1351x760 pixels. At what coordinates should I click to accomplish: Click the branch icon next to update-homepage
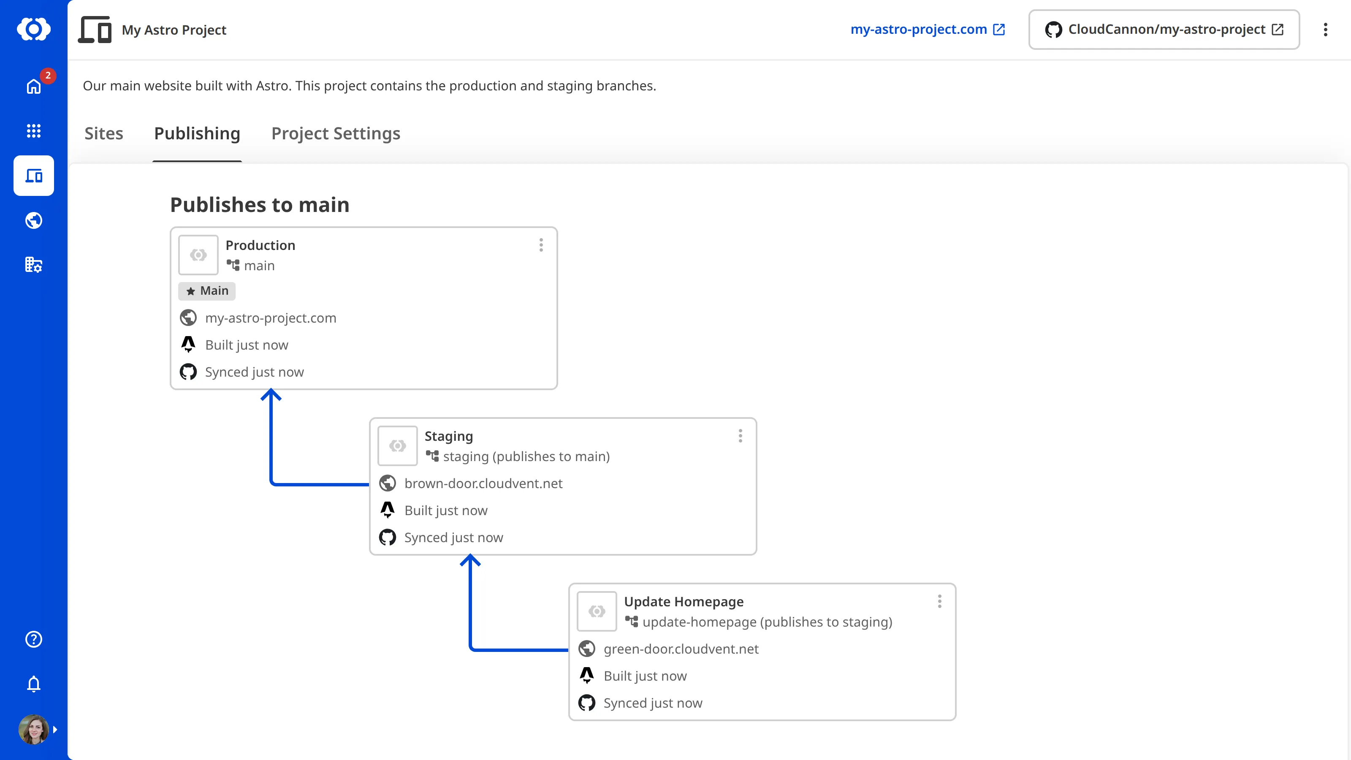tap(632, 622)
